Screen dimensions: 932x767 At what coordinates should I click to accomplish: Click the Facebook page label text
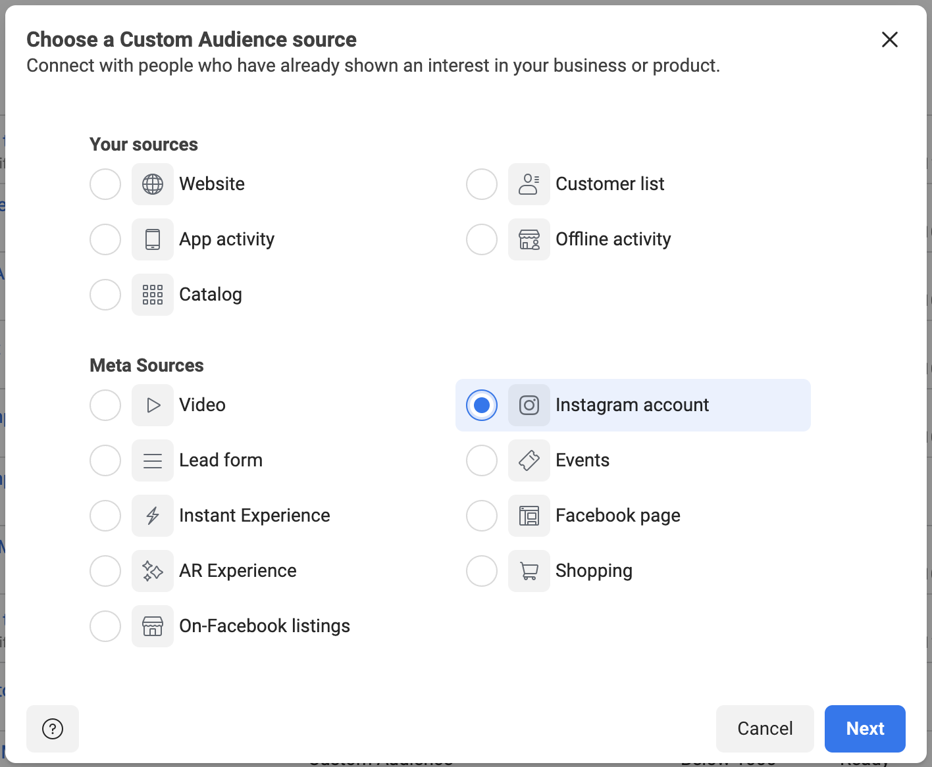pos(618,516)
